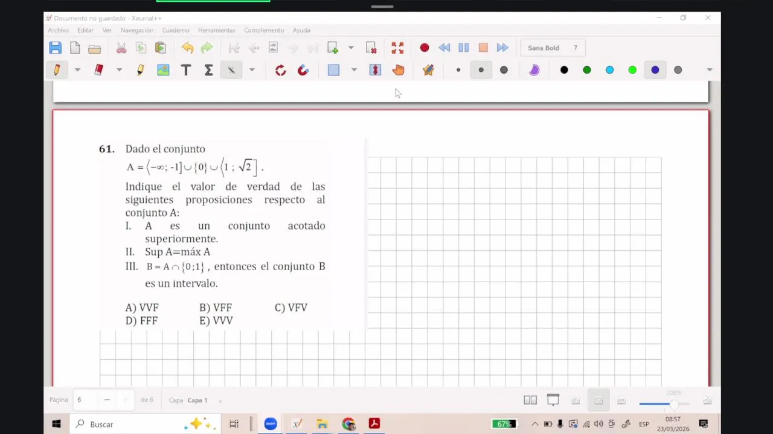Choose the thick line thickness dot
Image resolution: width=773 pixels, height=434 pixels.
point(504,70)
